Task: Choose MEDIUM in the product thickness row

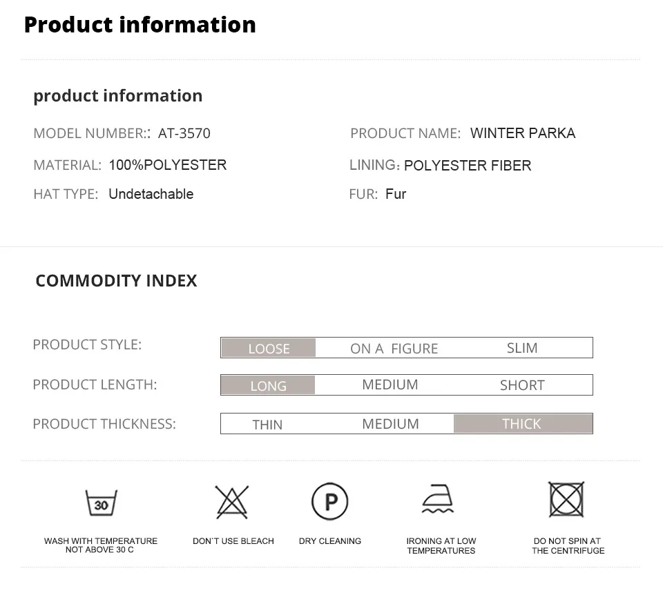Action: point(390,424)
